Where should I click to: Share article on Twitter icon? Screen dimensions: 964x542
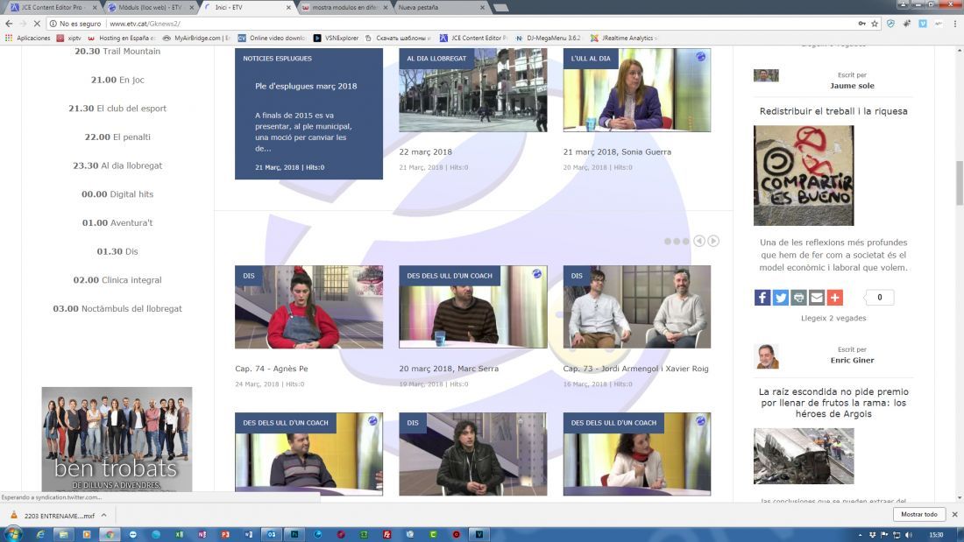[x=780, y=298]
